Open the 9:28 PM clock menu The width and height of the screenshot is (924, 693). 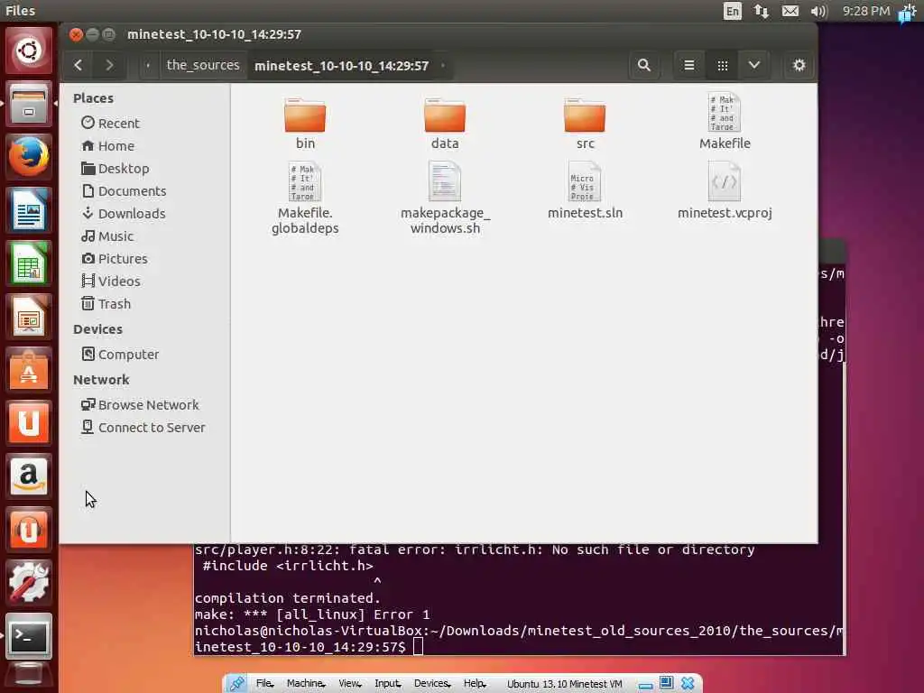pyautogui.click(x=866, y=11)
